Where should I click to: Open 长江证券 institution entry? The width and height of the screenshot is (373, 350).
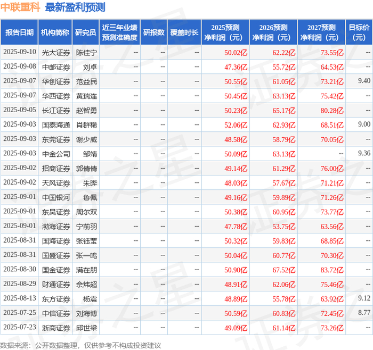pos(56,111)
